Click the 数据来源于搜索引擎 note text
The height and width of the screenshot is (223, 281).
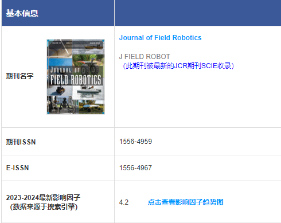click(x=44, y=207)
